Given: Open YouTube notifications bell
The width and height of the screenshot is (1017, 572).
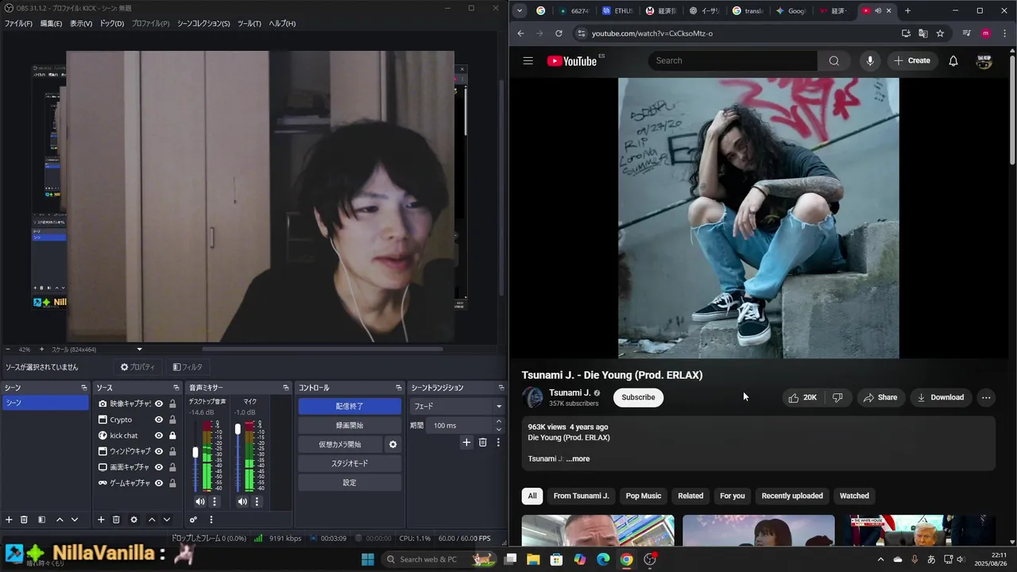Looking at the screenshot, I should tap(953, 60).
